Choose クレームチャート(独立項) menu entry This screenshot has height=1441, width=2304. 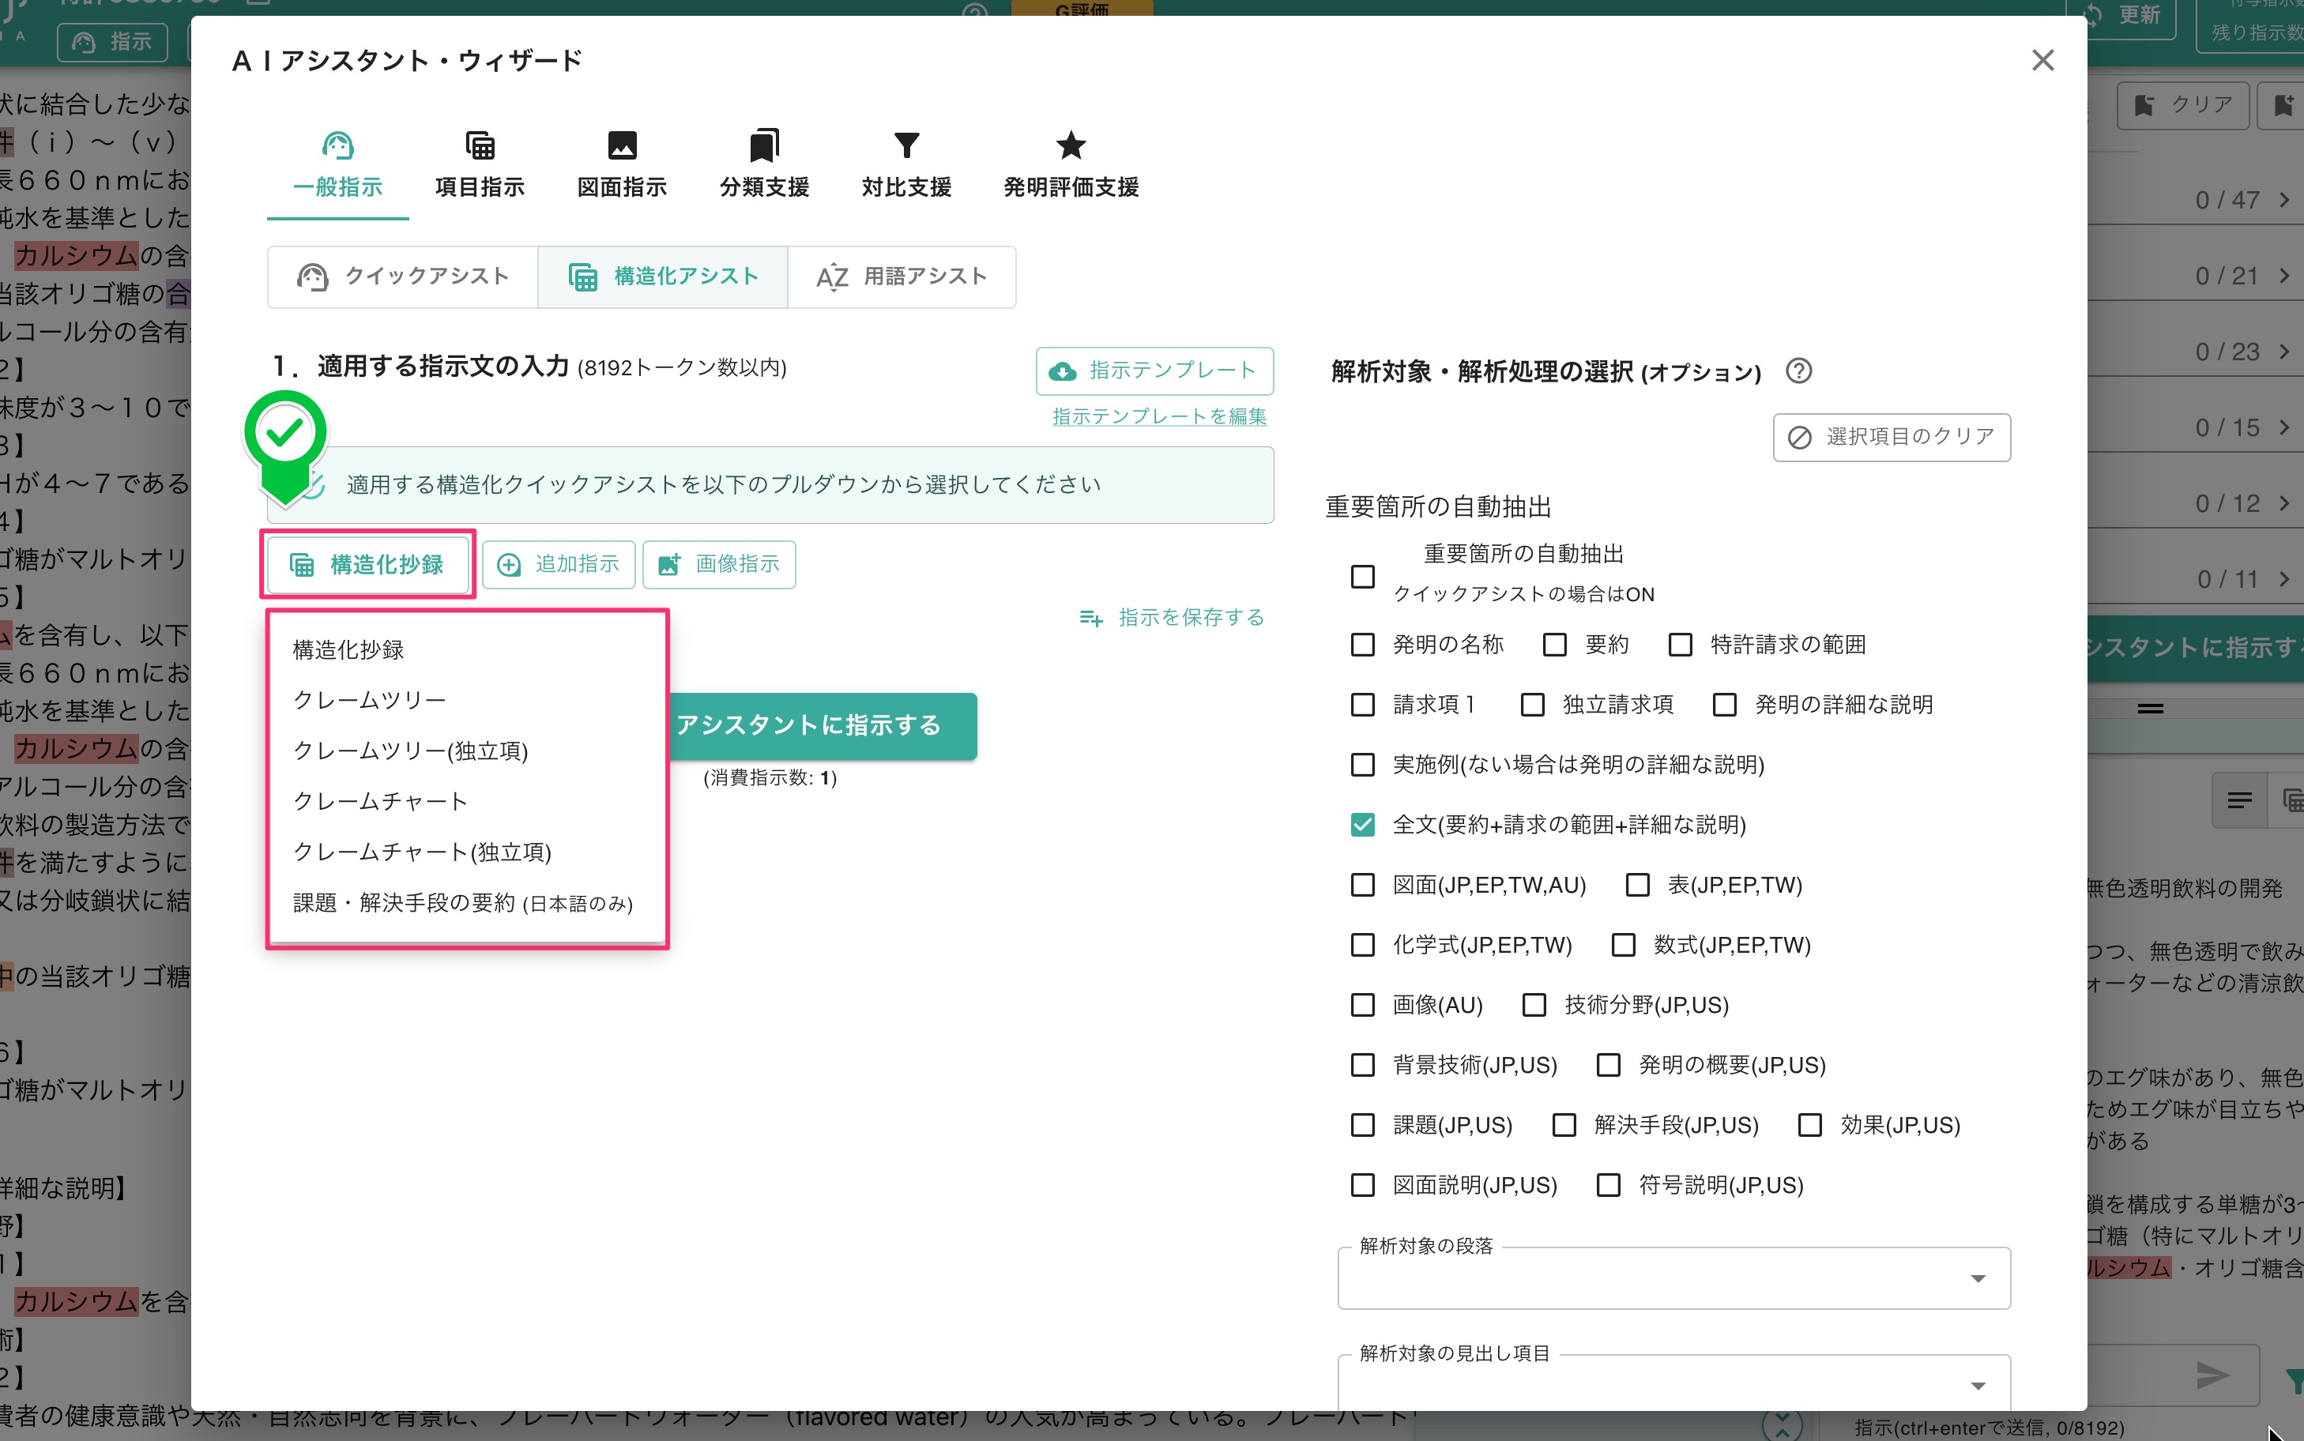tap(467, 852)
